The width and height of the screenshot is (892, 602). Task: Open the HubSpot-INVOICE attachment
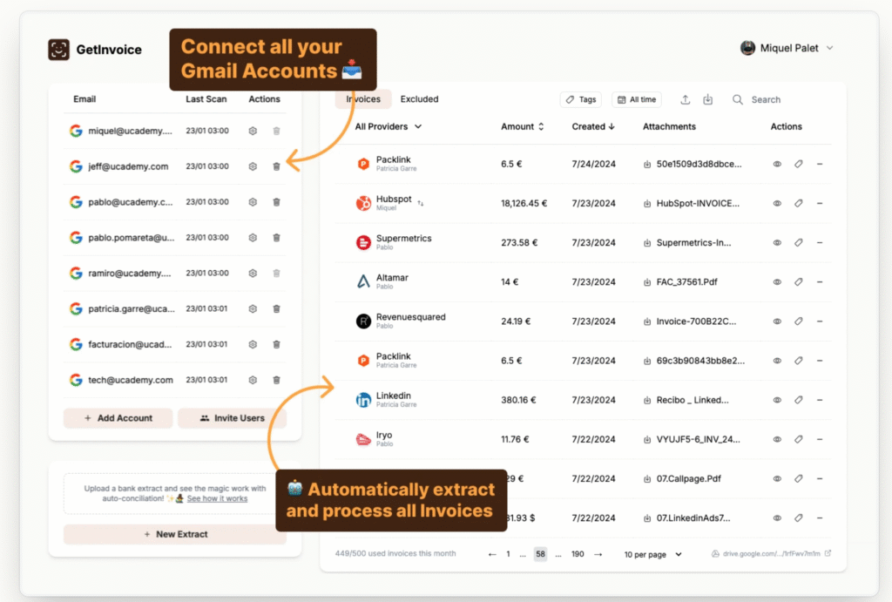698,203
